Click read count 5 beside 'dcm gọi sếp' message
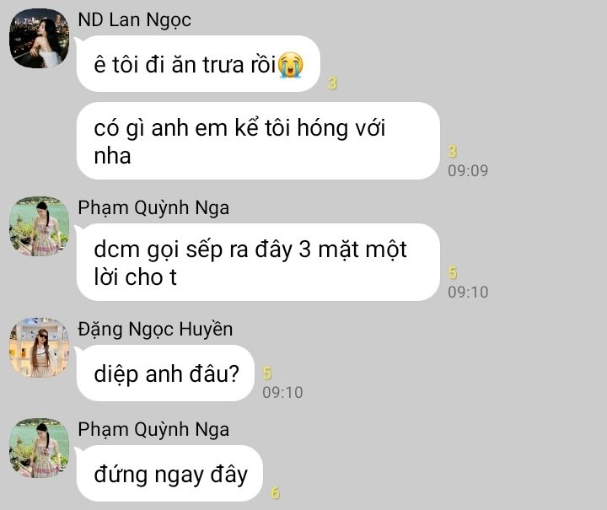 pos(453,273)
